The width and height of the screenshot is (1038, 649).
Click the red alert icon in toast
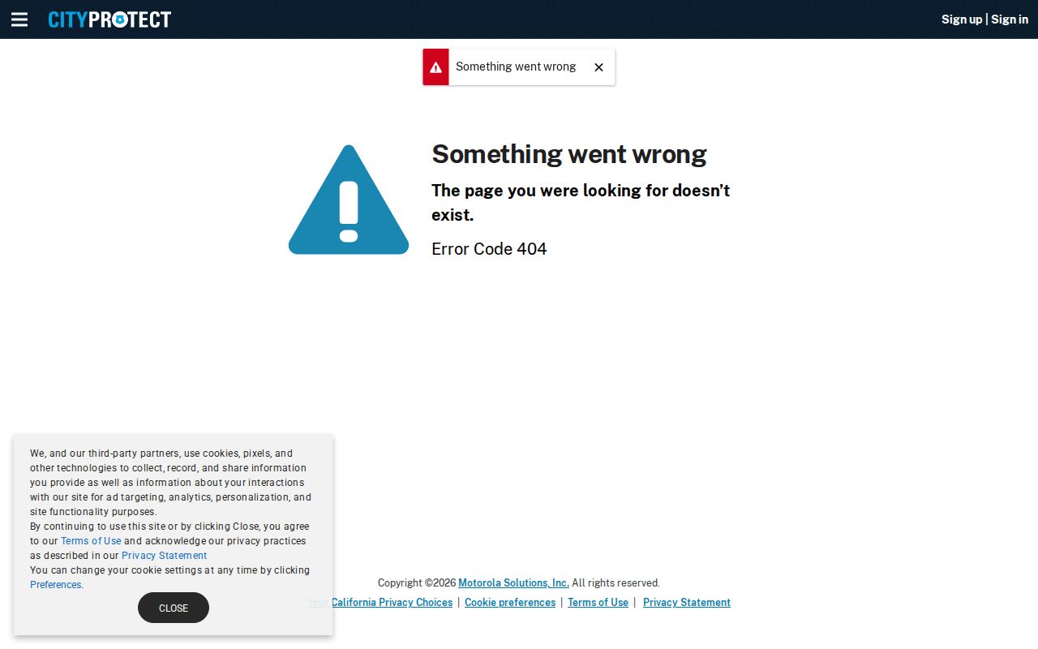tap(435, 67)
